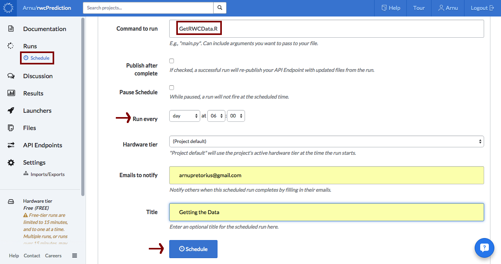Open the help chat bubble

point(484,248)
